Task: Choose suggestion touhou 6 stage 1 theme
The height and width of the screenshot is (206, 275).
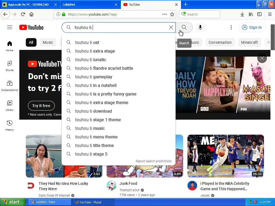Action: (118, 120)
